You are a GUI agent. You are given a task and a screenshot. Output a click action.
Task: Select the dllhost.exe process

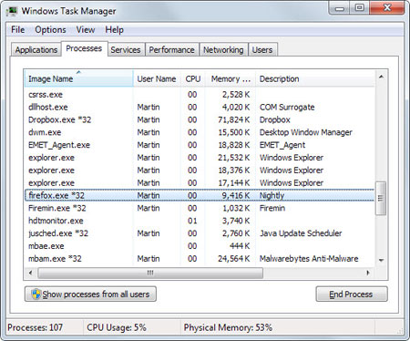pyautogui.click(x=200, y=107)
